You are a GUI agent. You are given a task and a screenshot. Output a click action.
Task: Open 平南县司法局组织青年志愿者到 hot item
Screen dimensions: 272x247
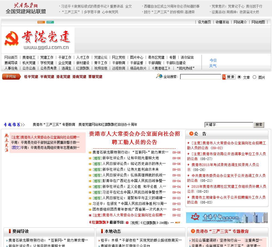[50, 148]
